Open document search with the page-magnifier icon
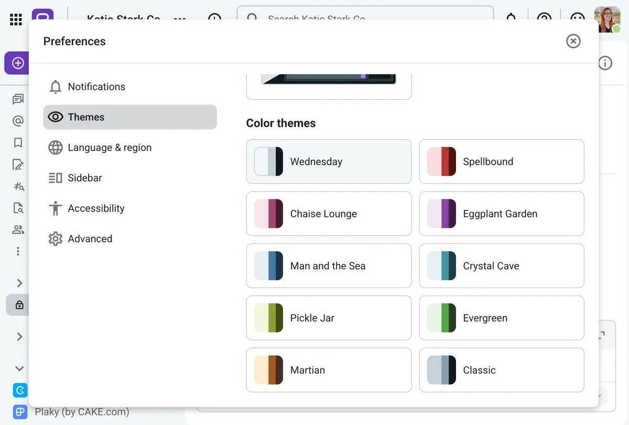 pos(17,208)
